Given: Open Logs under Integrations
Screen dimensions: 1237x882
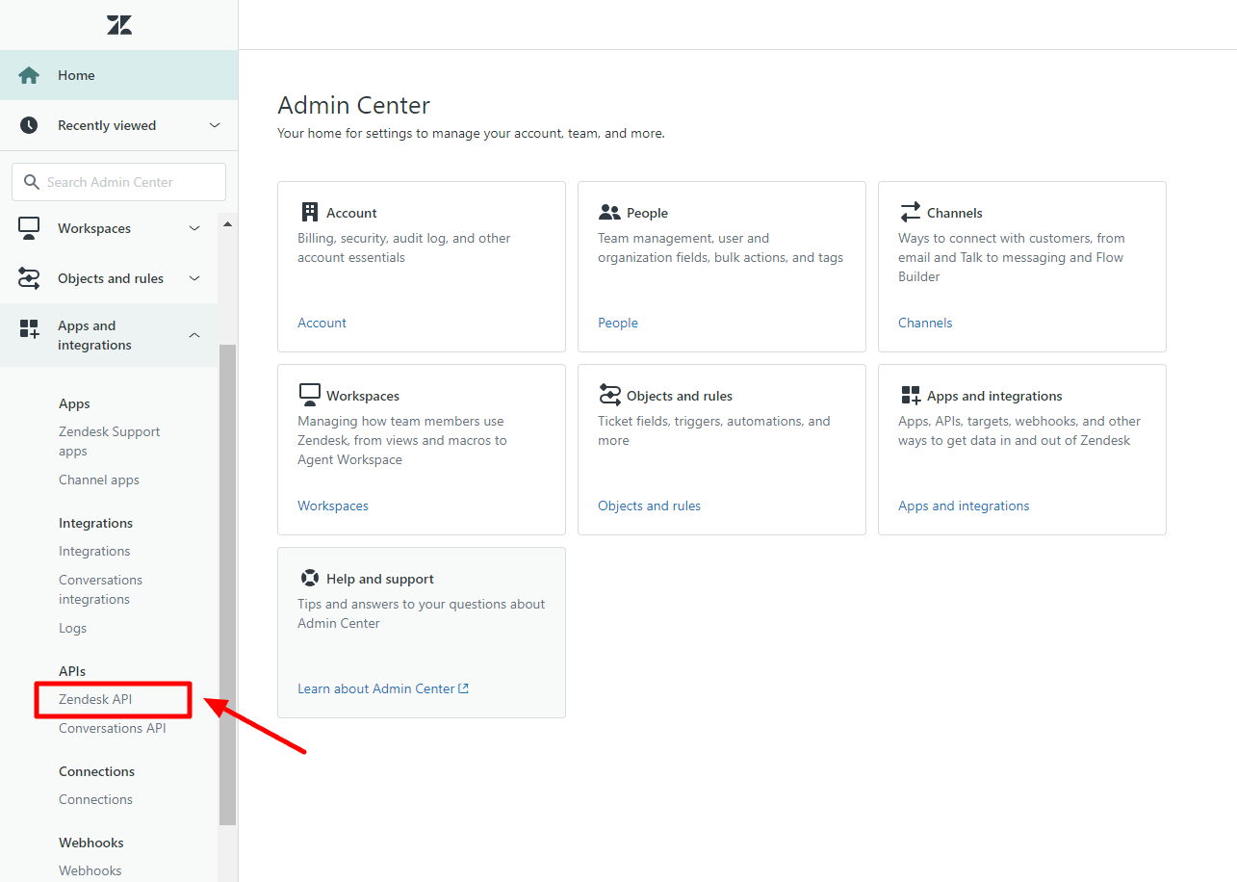Looking at the screenshot, I should 72,628.
